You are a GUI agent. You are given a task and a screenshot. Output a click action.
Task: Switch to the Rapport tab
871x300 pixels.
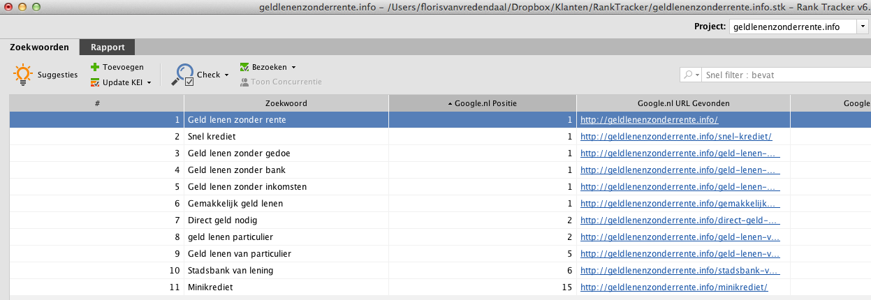pyautogui.click(x=108, y=47)
